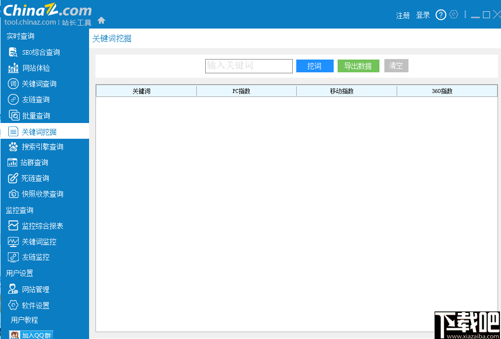Click the green 导出数据 button

pos(358,66)
